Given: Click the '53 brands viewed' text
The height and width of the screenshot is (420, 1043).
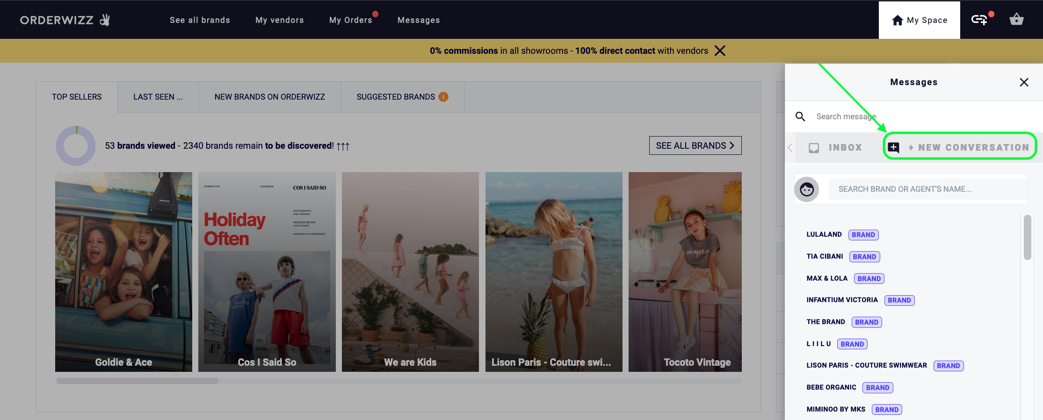Looking at the screenshot, I should click(x=140, y=146).
